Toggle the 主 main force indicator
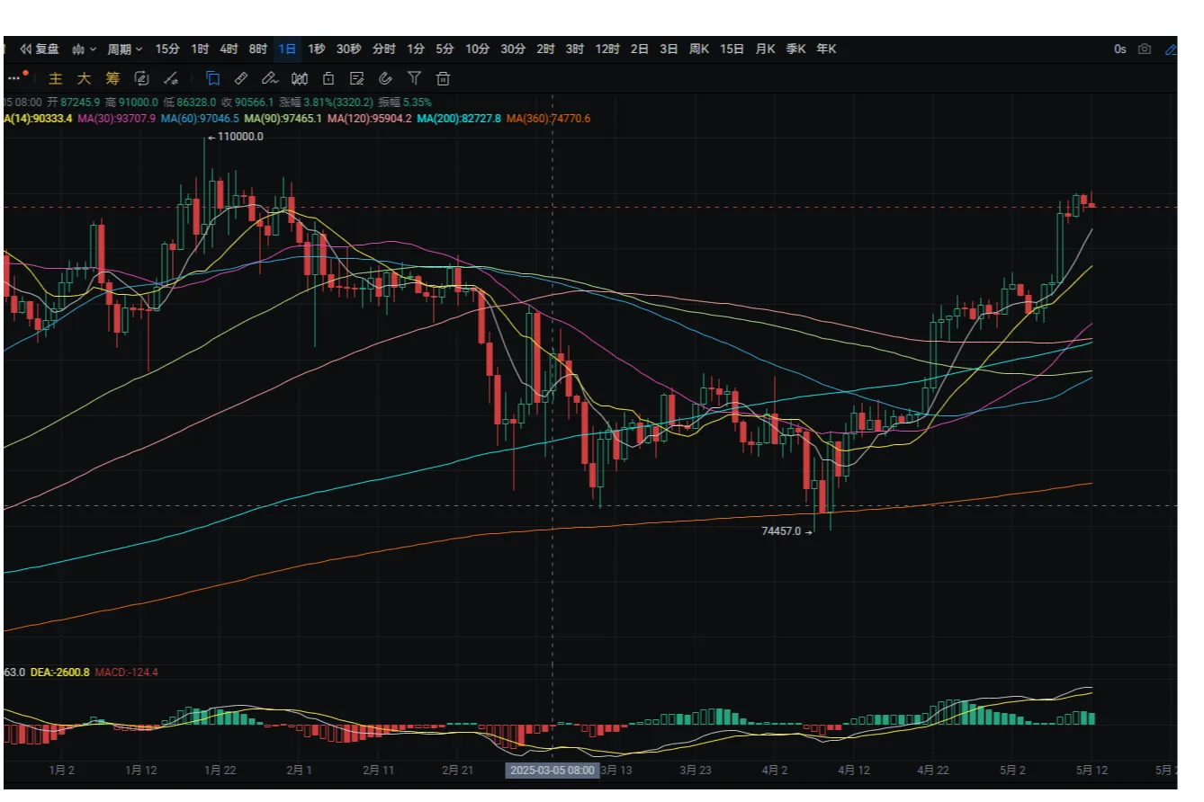Image resolution: width=1204 pixels, height=802 pixels. coord(56,78)
